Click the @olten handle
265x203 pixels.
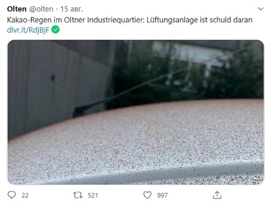click(x=41, y=9)
